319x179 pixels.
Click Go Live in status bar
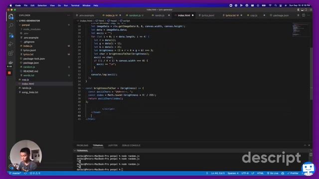coord(273,174)
